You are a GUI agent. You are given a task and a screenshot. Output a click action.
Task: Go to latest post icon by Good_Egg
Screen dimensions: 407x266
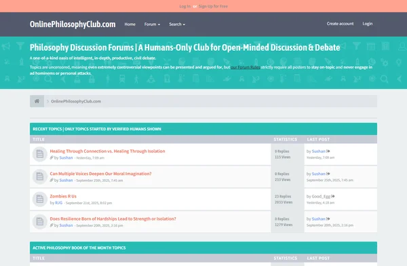tap(333, 196)
